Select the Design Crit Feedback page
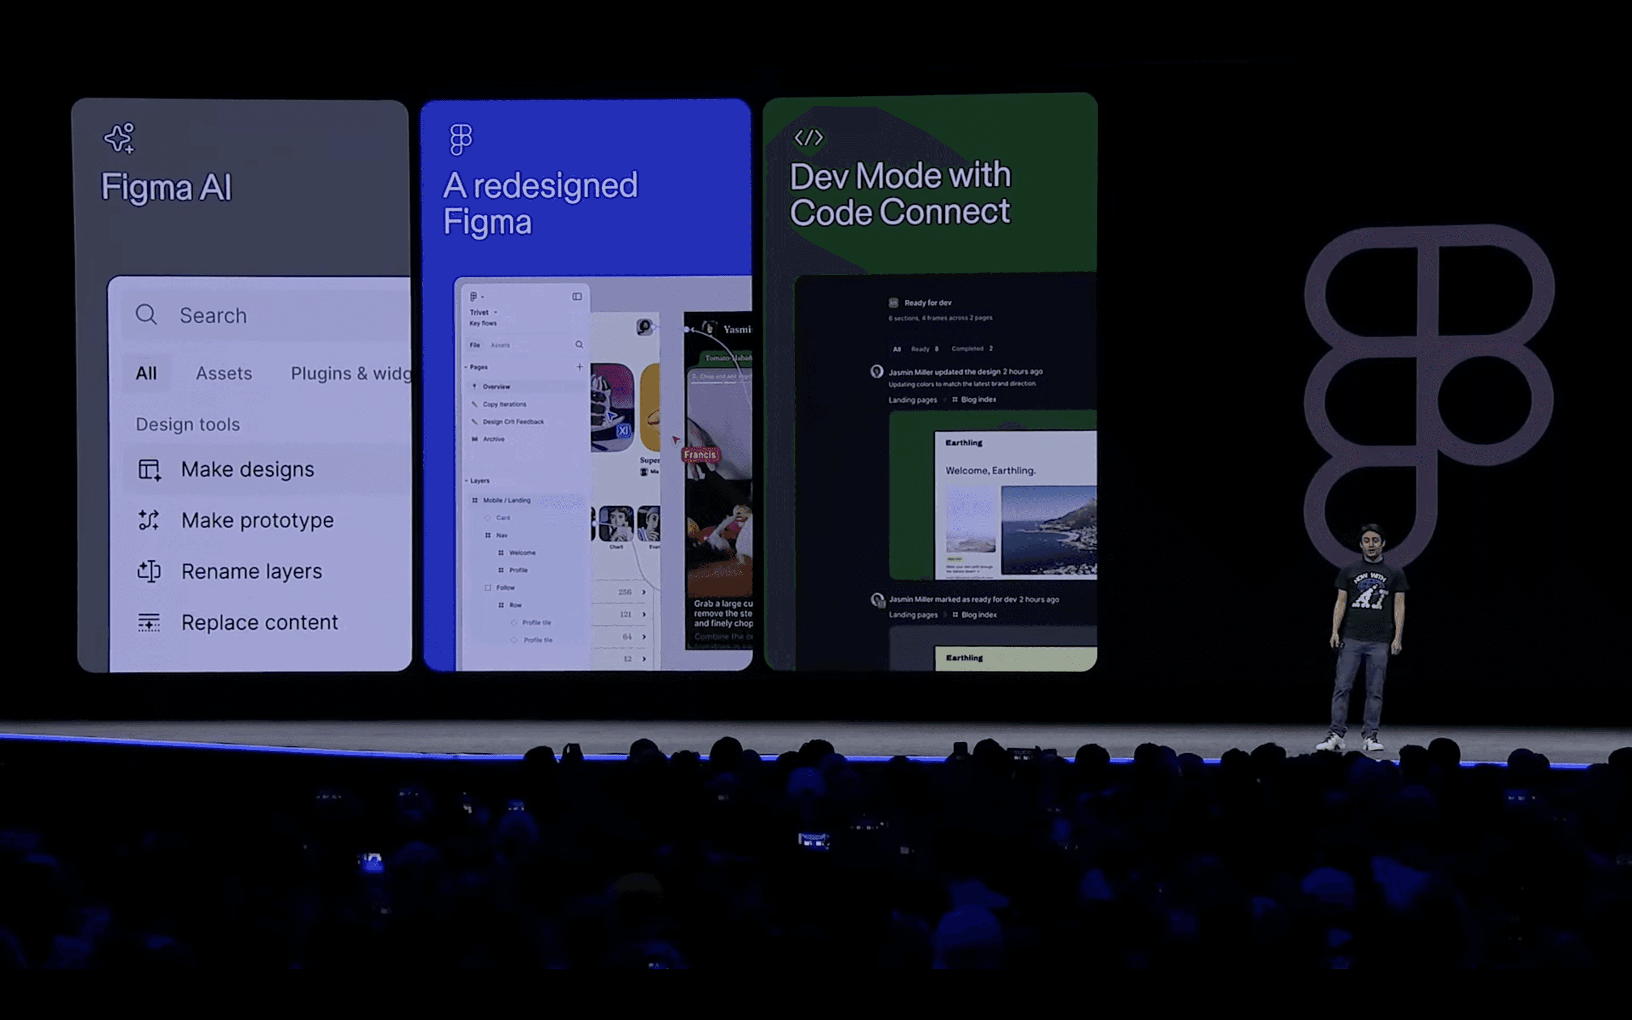This screenshot has width=1632, height=1020. (512, 422)
